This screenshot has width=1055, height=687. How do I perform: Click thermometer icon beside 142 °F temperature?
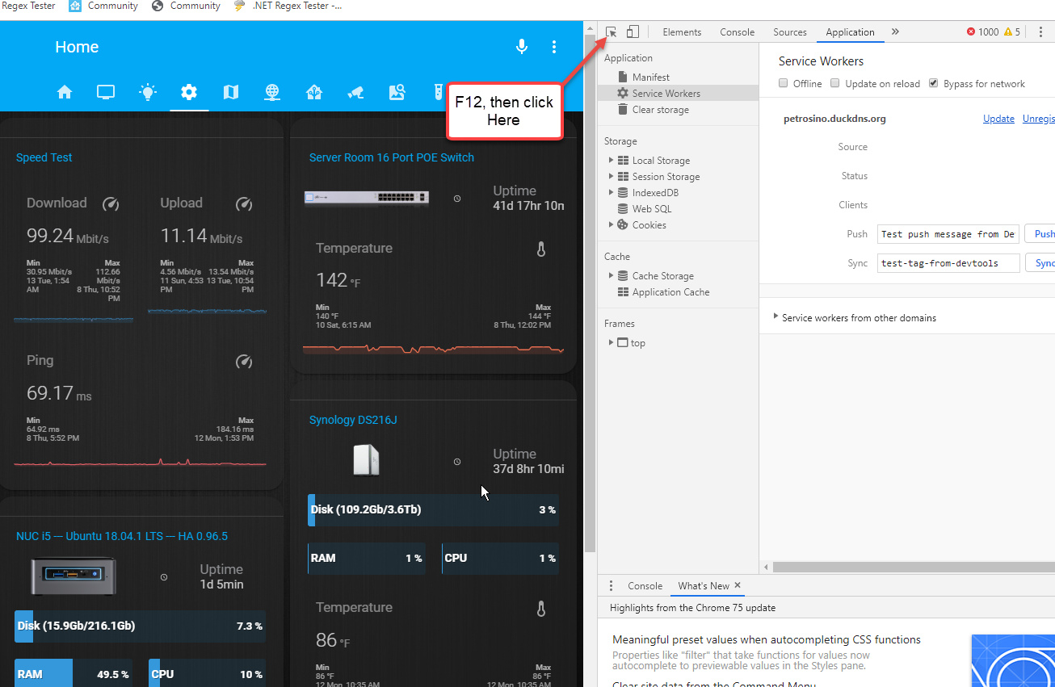coord(541,249)
